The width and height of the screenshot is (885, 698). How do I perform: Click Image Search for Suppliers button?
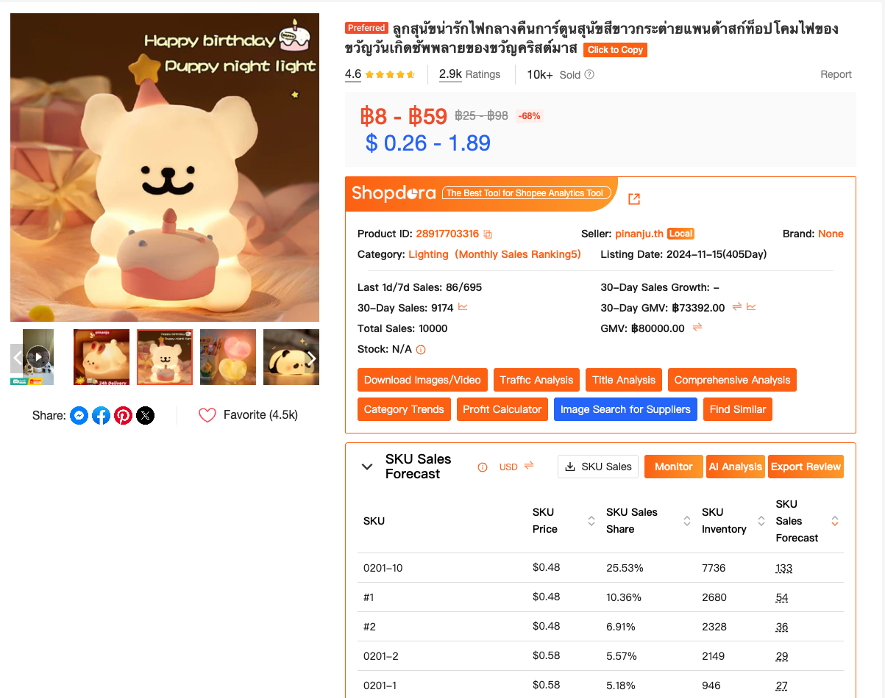625,409
